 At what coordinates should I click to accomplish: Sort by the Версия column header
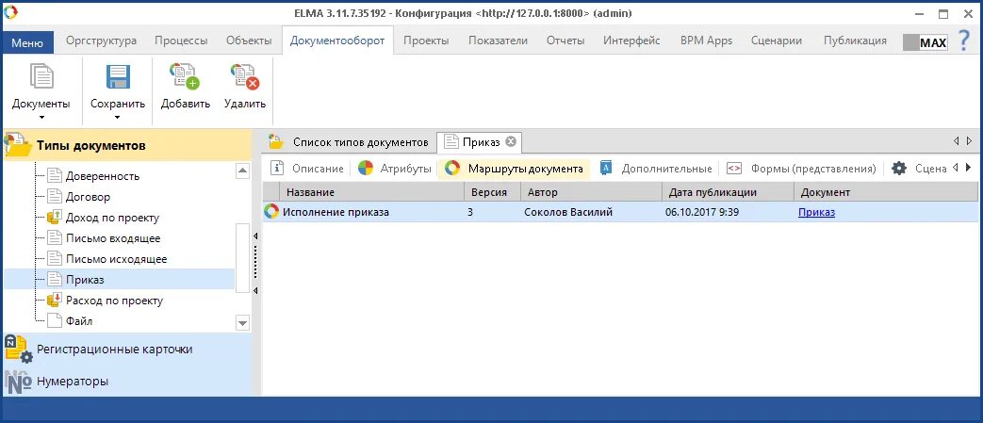pyautogui.click(x=492, y=192)
